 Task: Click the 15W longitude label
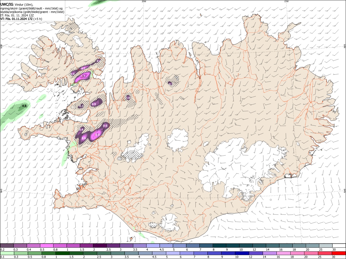(x=286, y=1)
